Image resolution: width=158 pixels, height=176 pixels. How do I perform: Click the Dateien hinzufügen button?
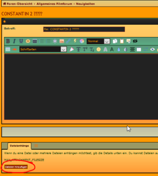[16, 167]
